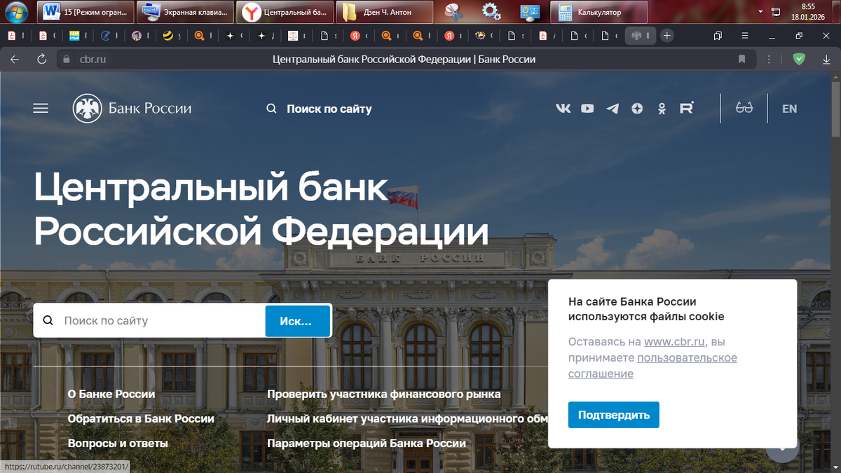The height and width of the screenshot is (473, 841).
Task: Show hidden tray icons arrow
Action: tap(761, 12)
